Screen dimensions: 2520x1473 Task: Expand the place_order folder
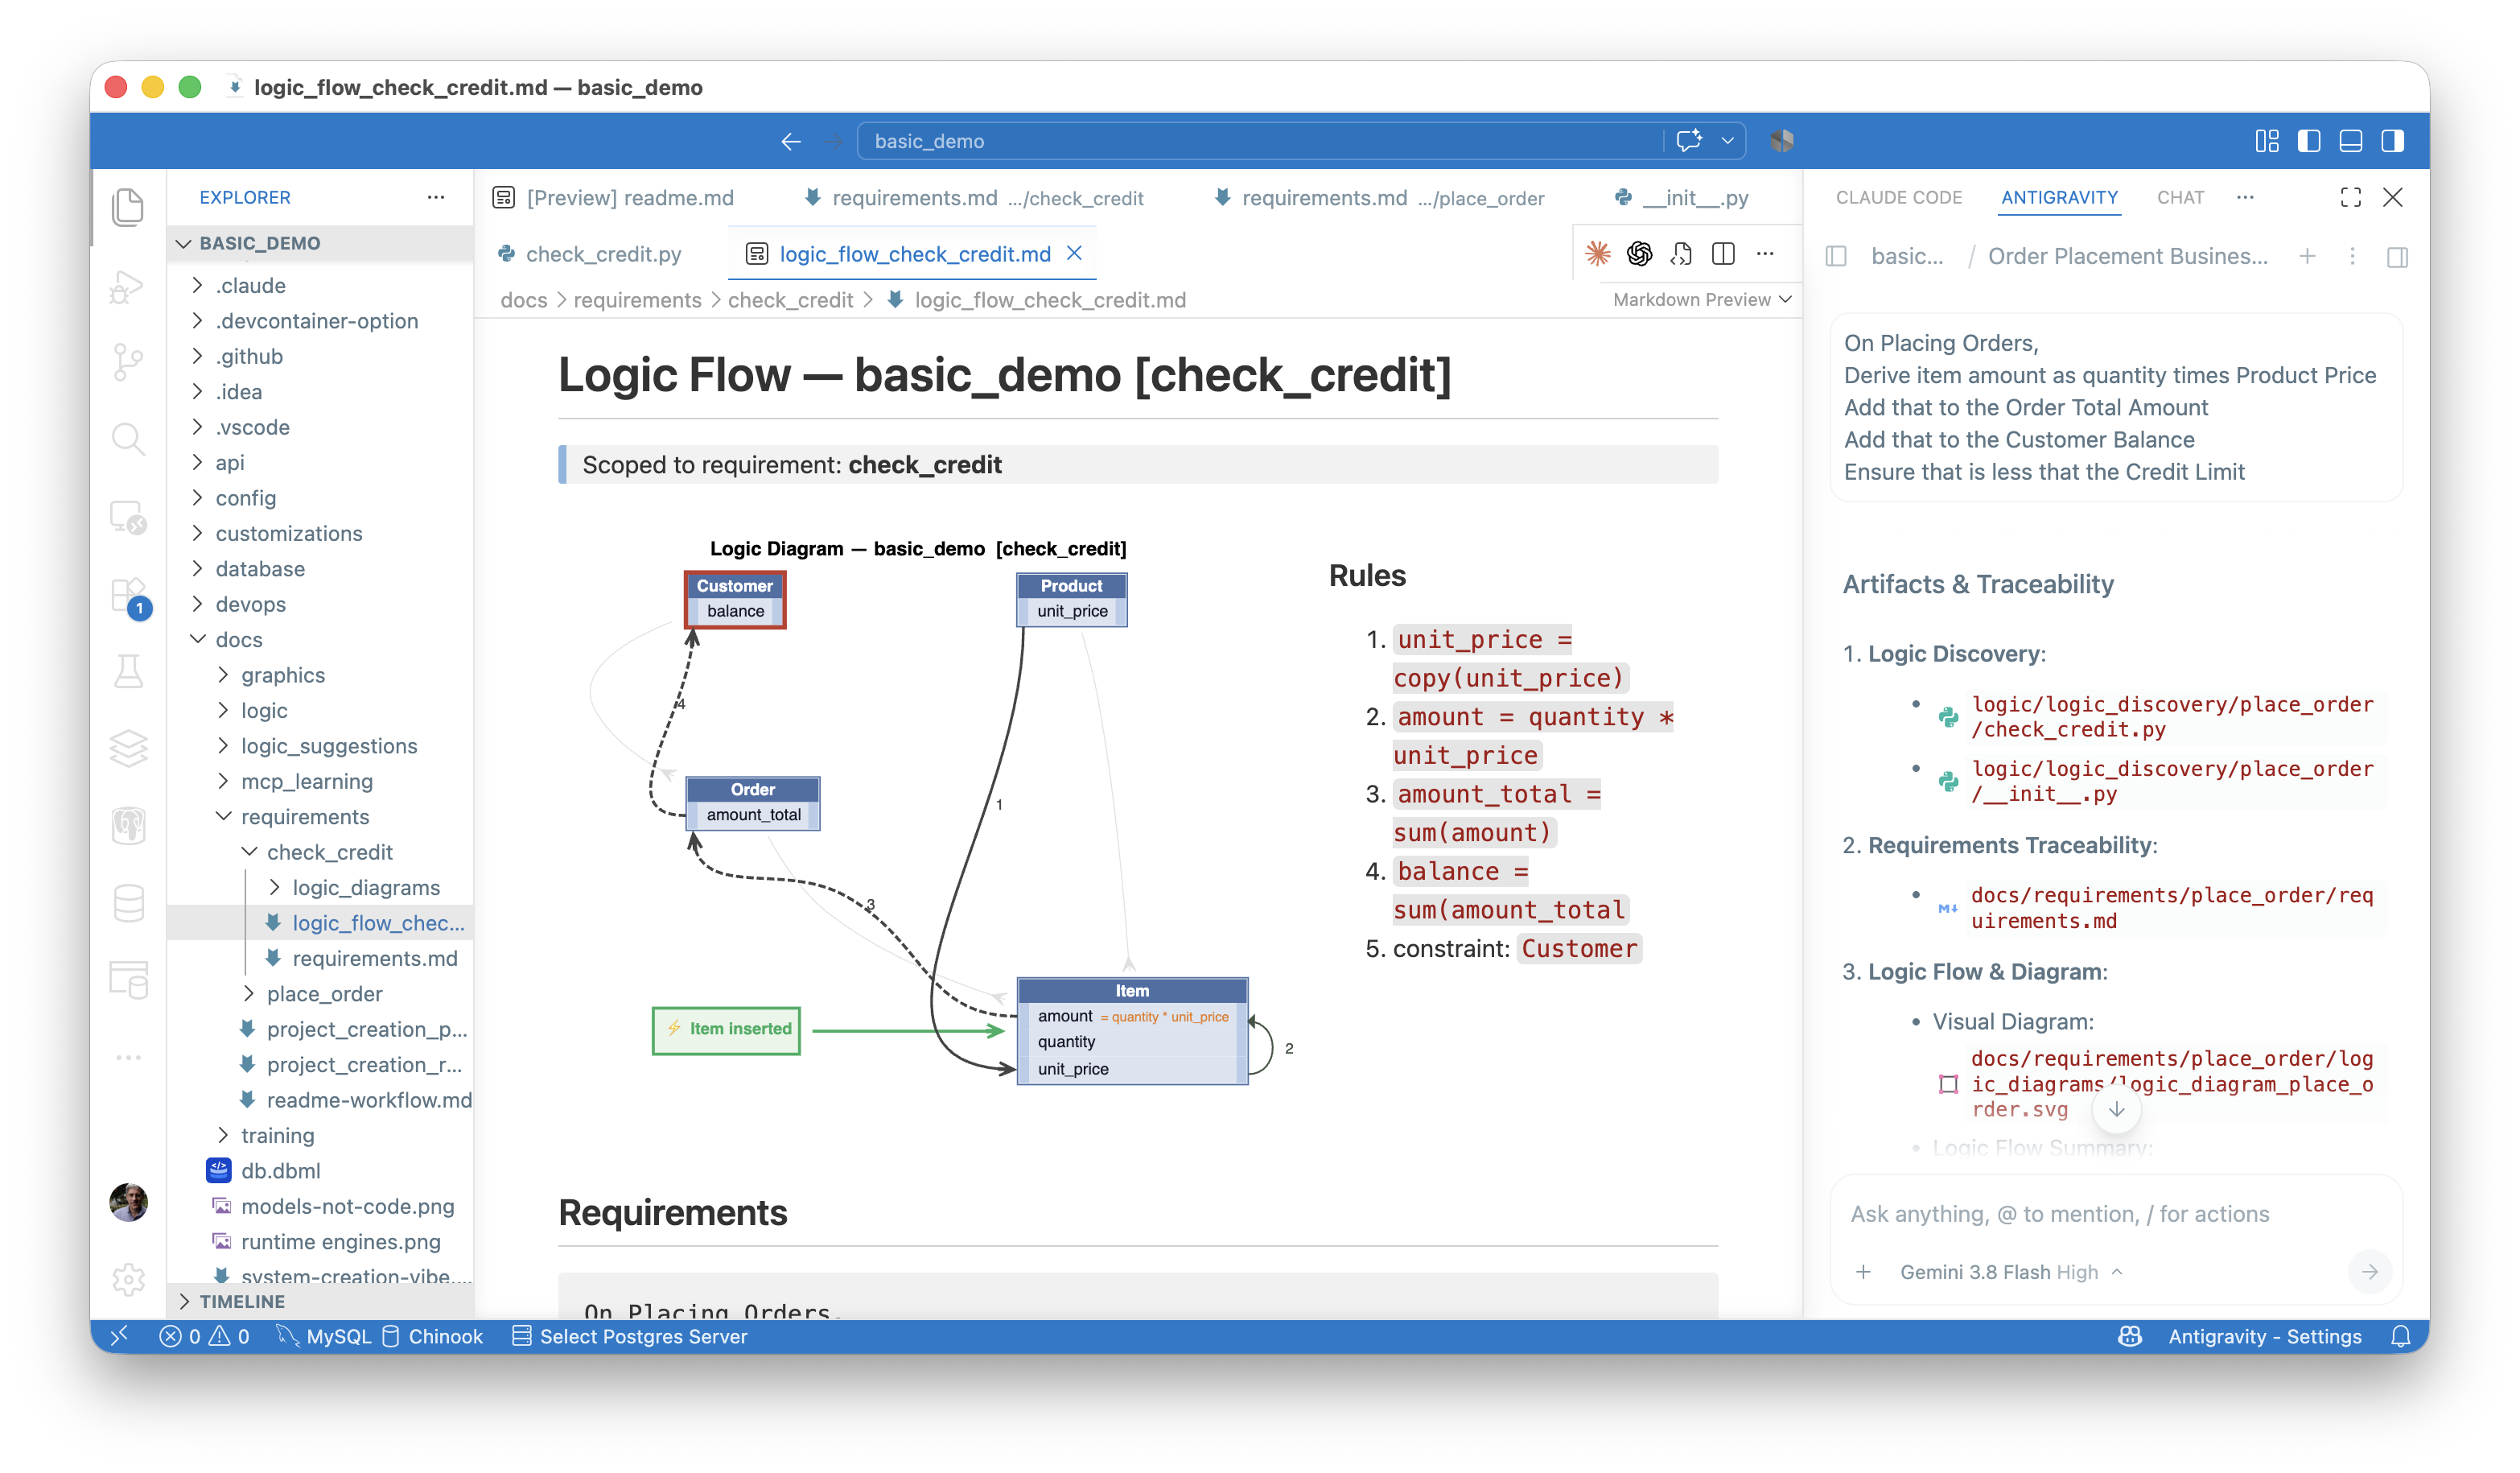tap(320, 994)
